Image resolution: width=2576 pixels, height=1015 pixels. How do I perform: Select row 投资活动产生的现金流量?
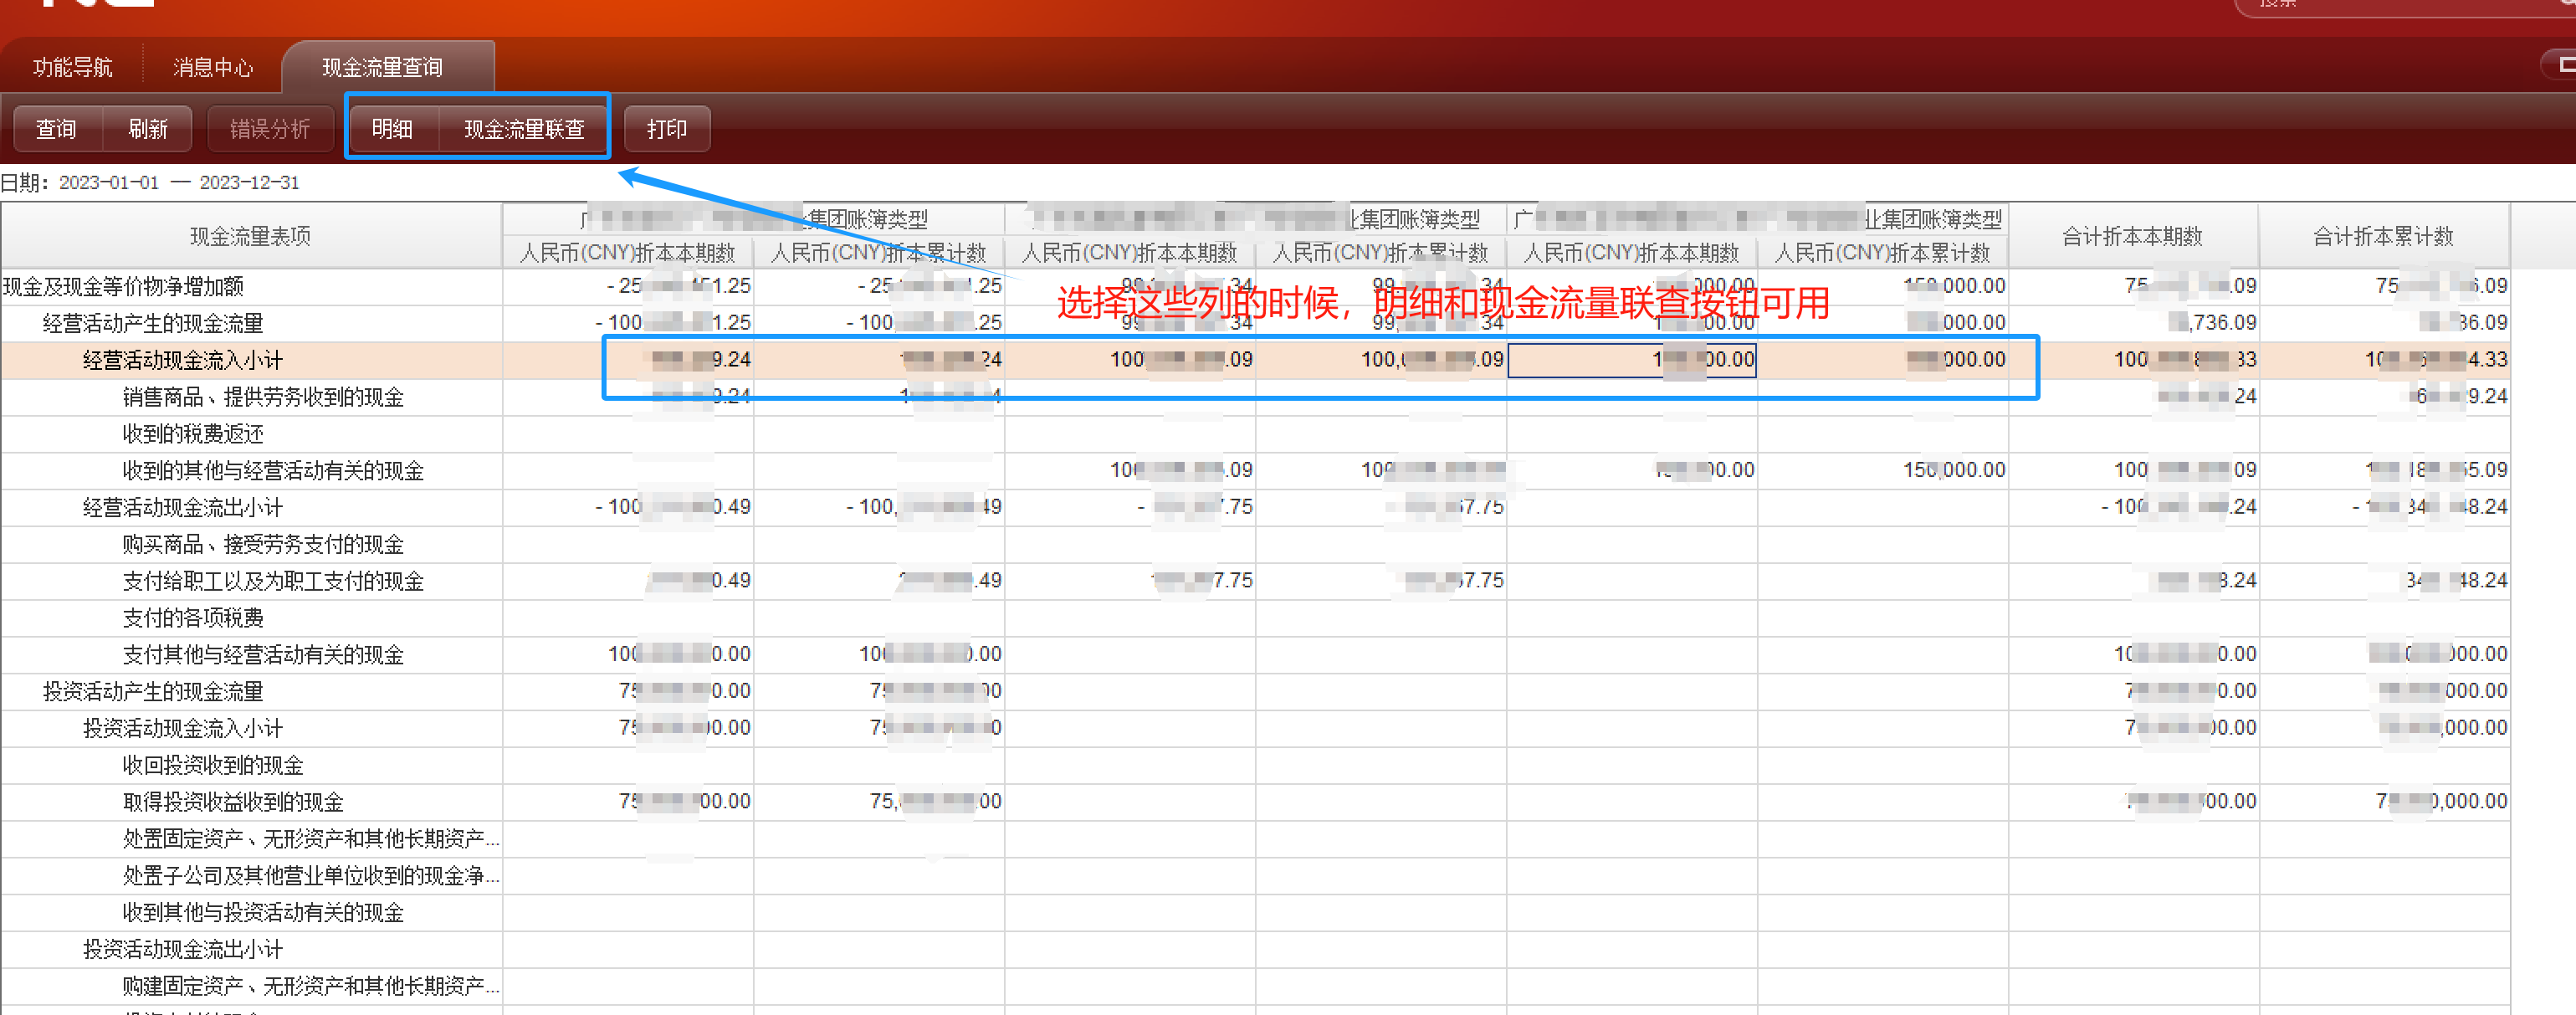point(1255,691)
